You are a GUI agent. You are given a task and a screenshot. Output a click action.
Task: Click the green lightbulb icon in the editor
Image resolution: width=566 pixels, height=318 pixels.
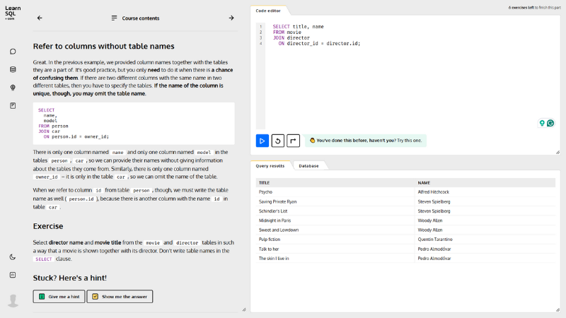point(542,123)
